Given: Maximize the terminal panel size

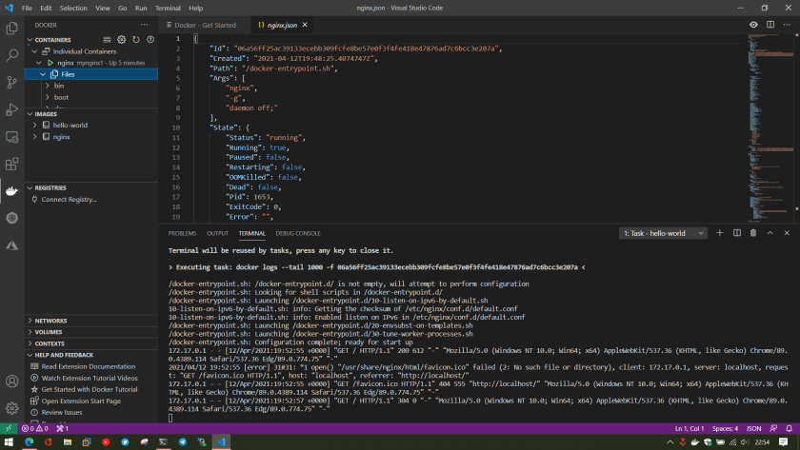Looking at the screenshot, I should click(x=770, y=233).
